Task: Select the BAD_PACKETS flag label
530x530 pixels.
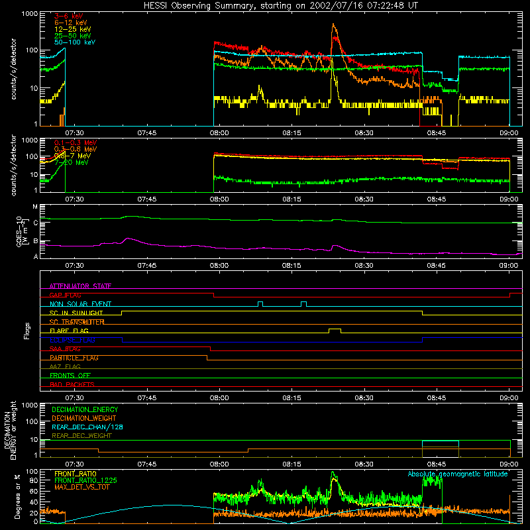Action: [x=72, y=384]
